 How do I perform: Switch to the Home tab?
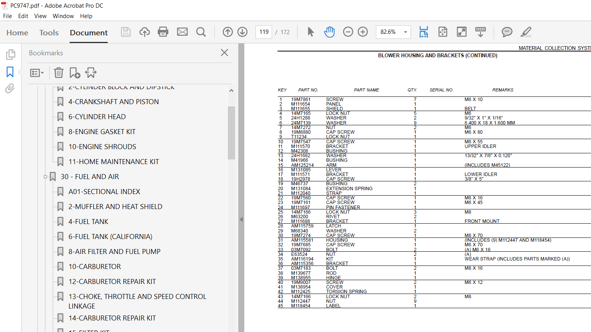coord(17,33)
